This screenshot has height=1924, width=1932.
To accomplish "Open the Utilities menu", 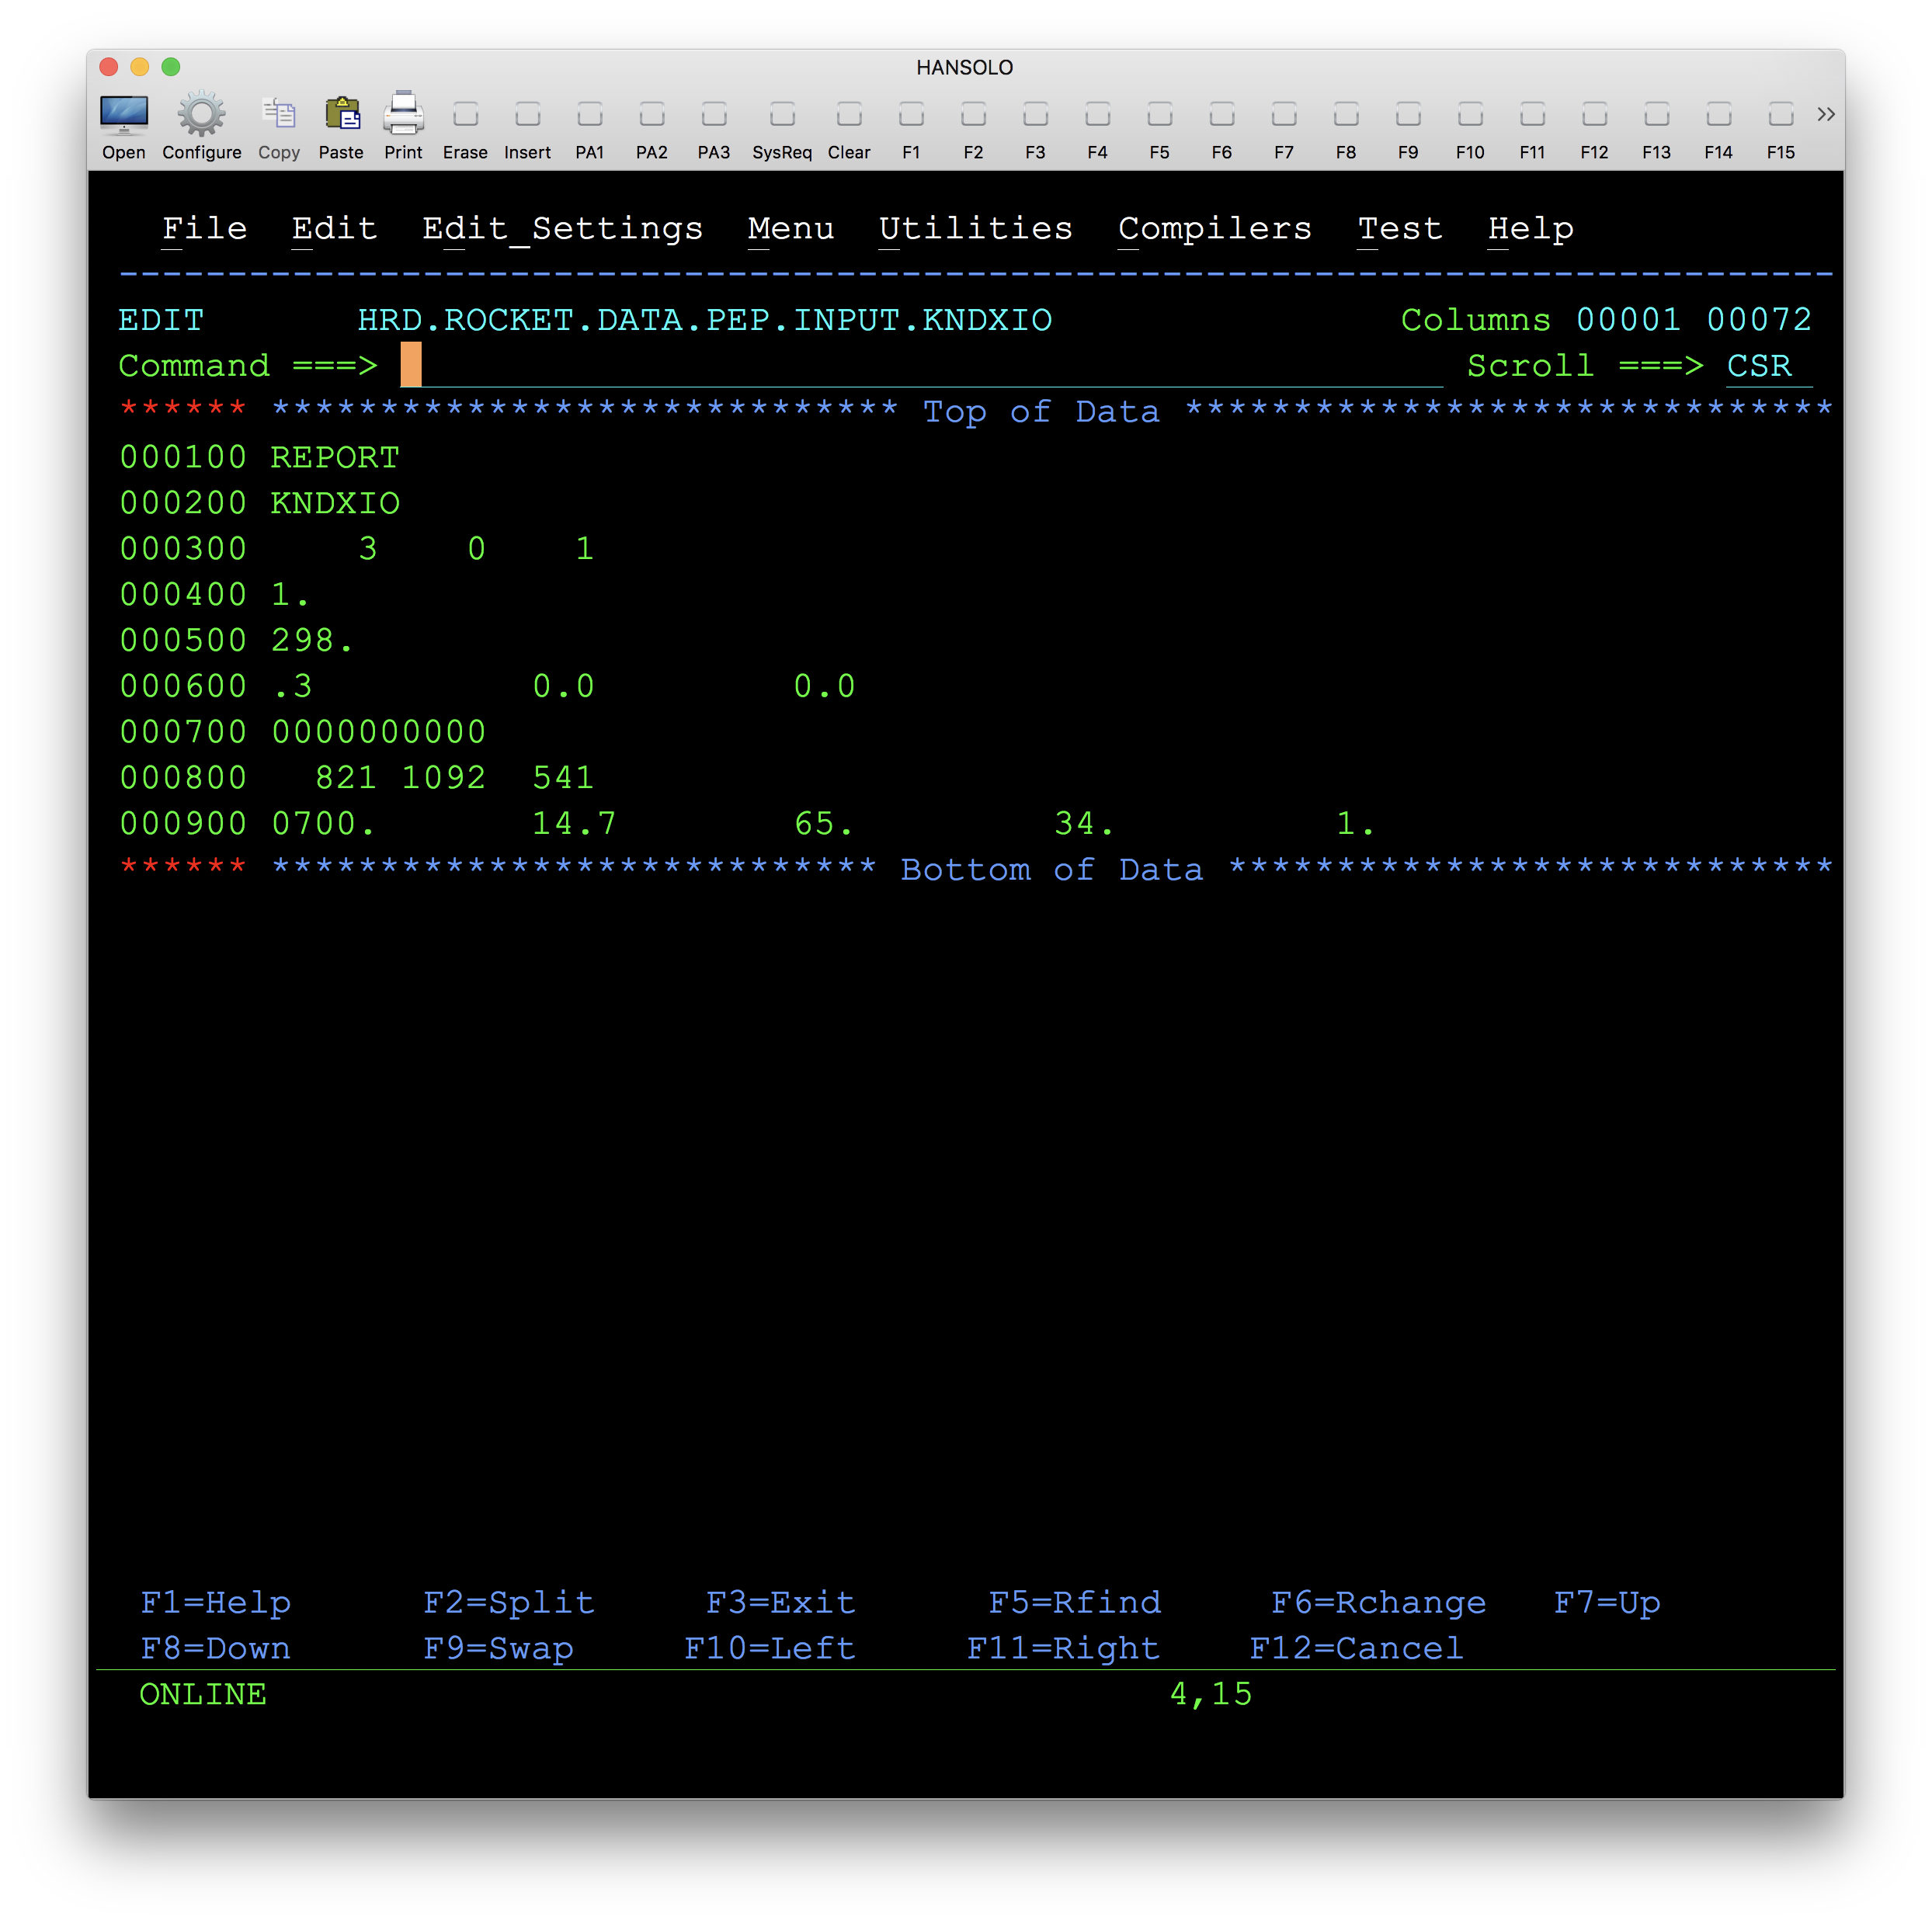I will point(975,229).
